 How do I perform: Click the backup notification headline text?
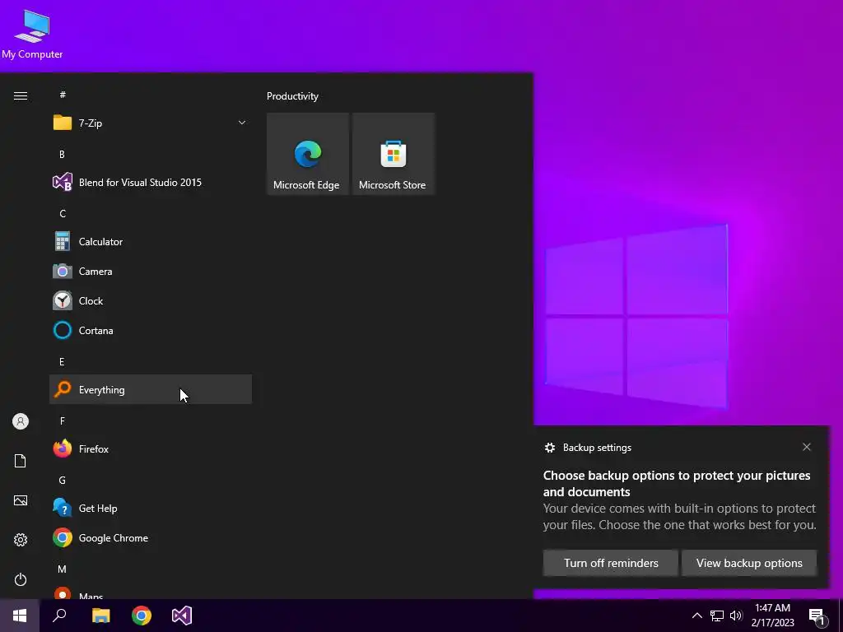tap(677, 483)
